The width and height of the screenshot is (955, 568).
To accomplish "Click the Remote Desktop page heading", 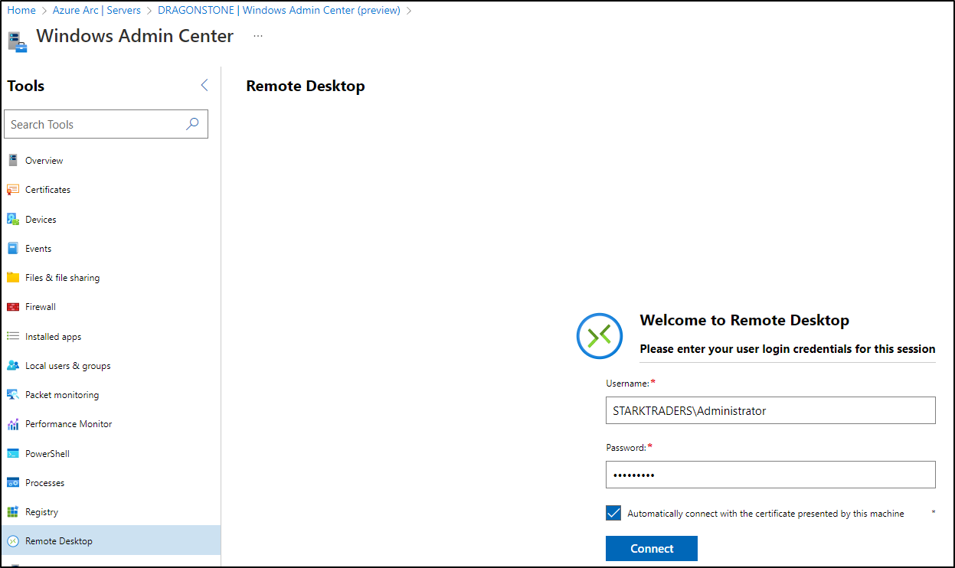I will pyautogui.click(x=306, y=87).
